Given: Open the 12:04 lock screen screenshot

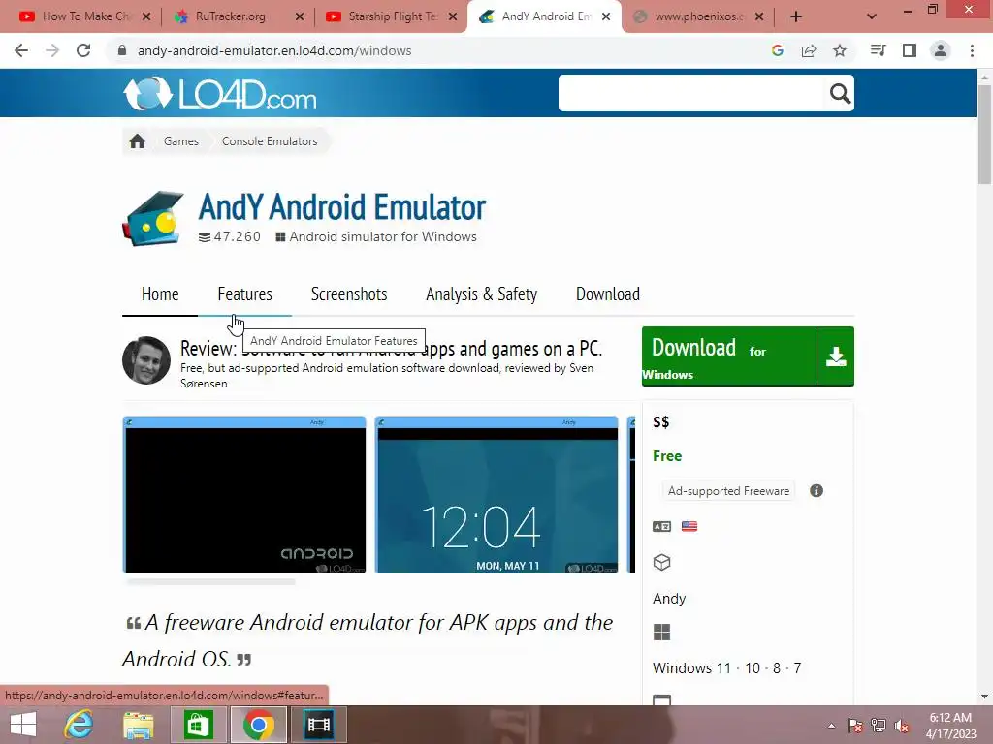Looking at the screenshot, I should 496,495.
